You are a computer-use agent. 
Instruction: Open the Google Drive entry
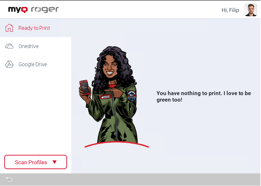[x=35, y=64]
